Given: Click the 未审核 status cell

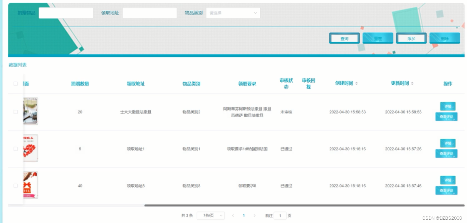Looking at the screenshot, I should click(x=286, y=112).
